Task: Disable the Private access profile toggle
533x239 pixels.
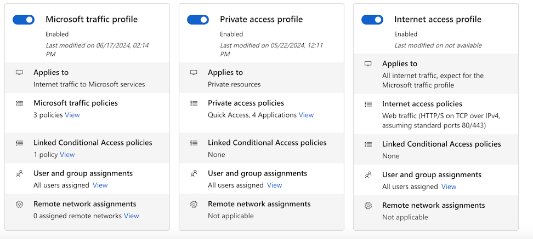Action: (198, 20)
